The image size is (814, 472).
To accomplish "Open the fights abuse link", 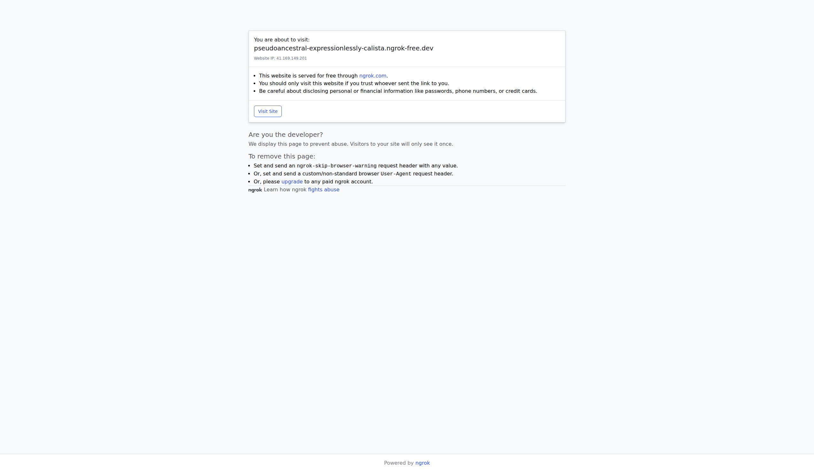I will coord(323,189).
